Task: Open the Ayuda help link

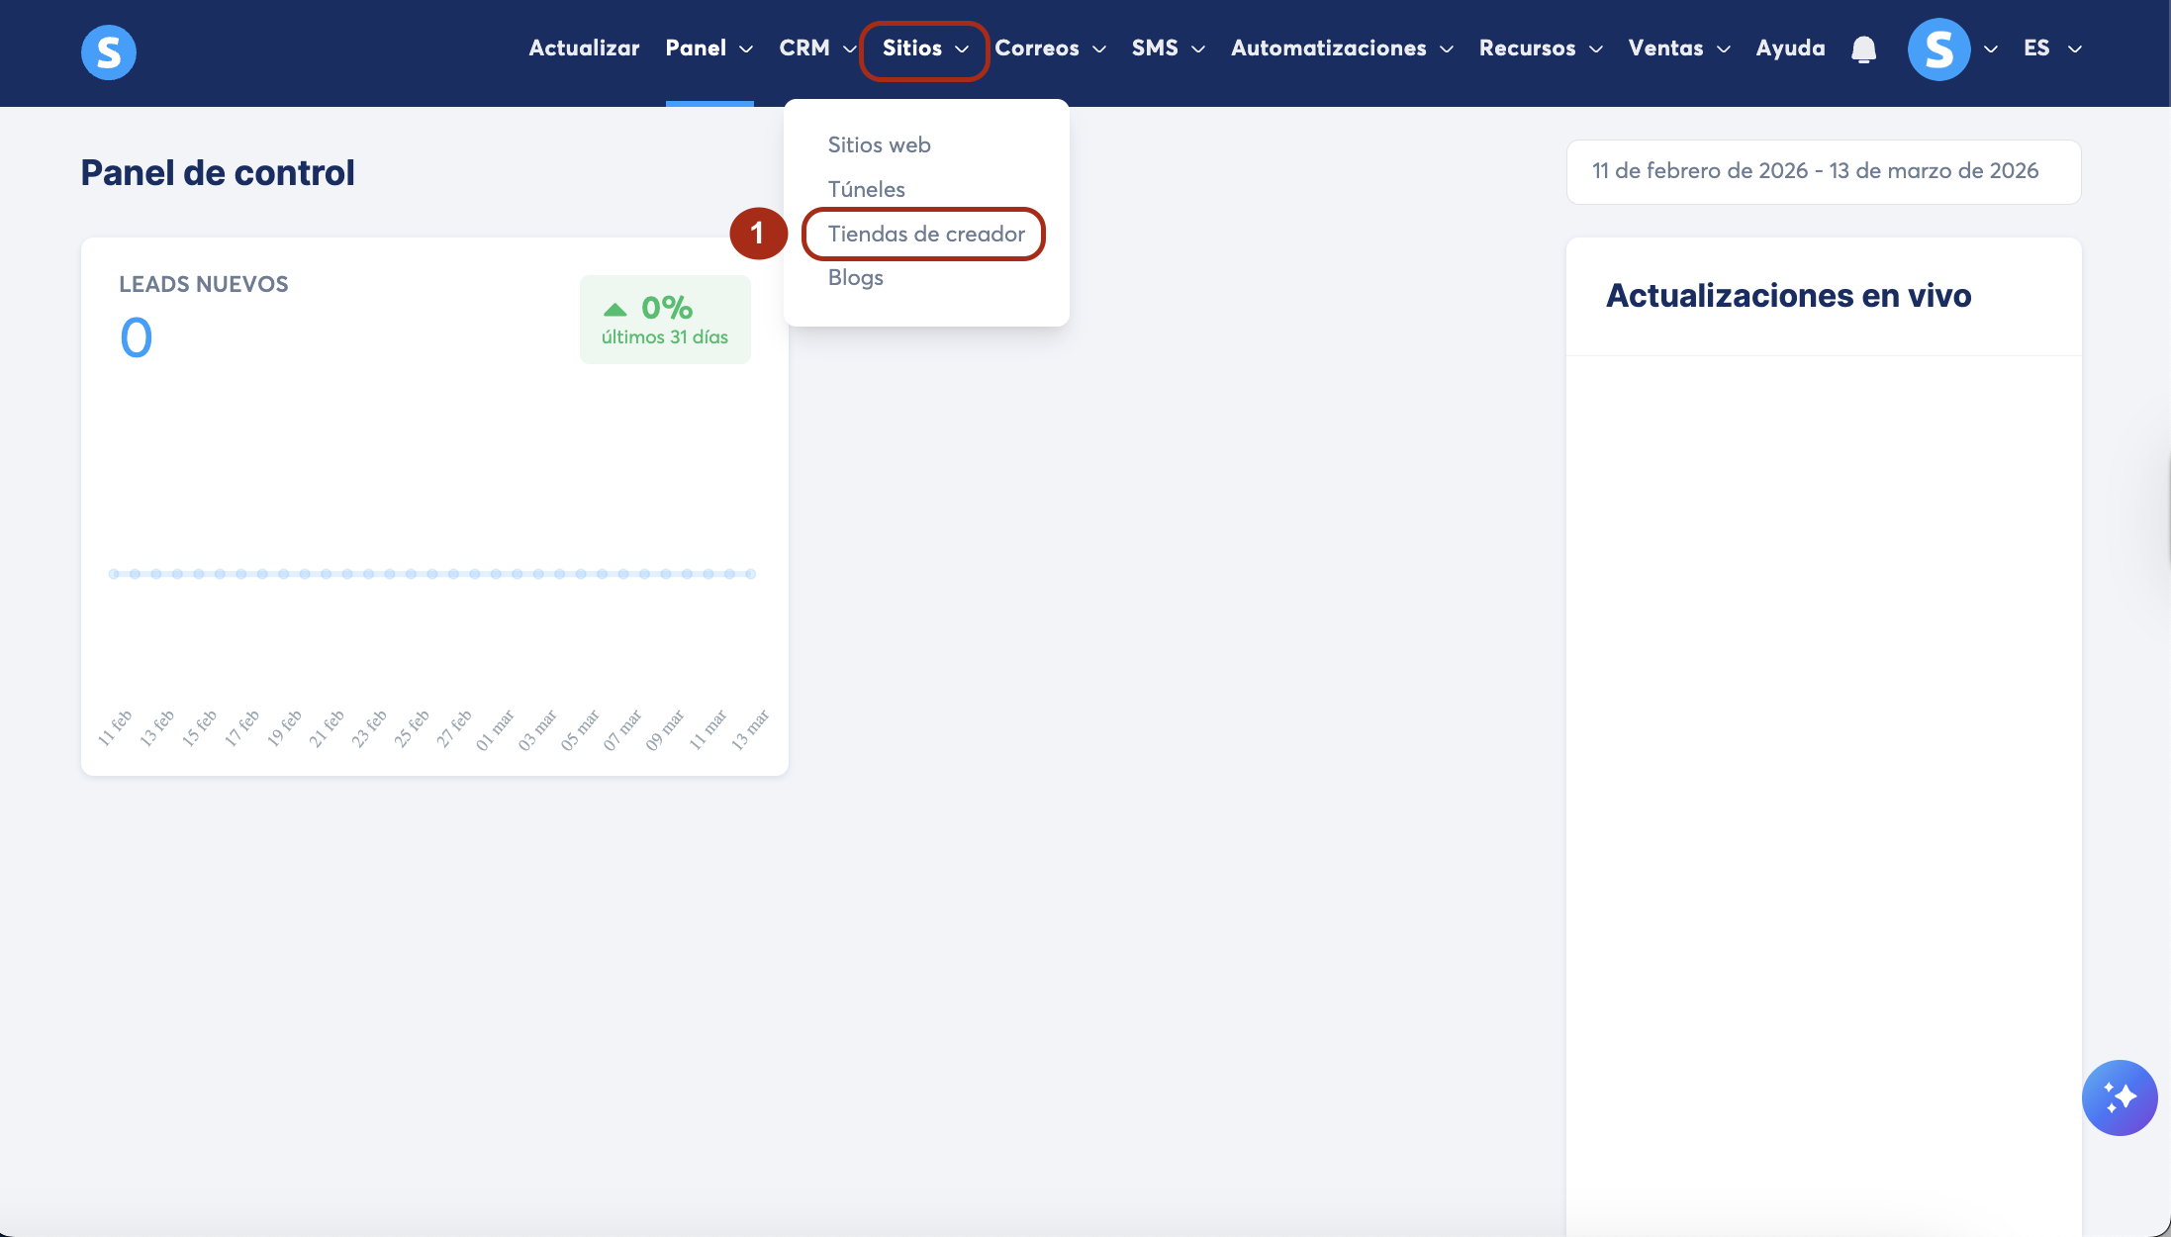Action: (x=1789, y=48)
